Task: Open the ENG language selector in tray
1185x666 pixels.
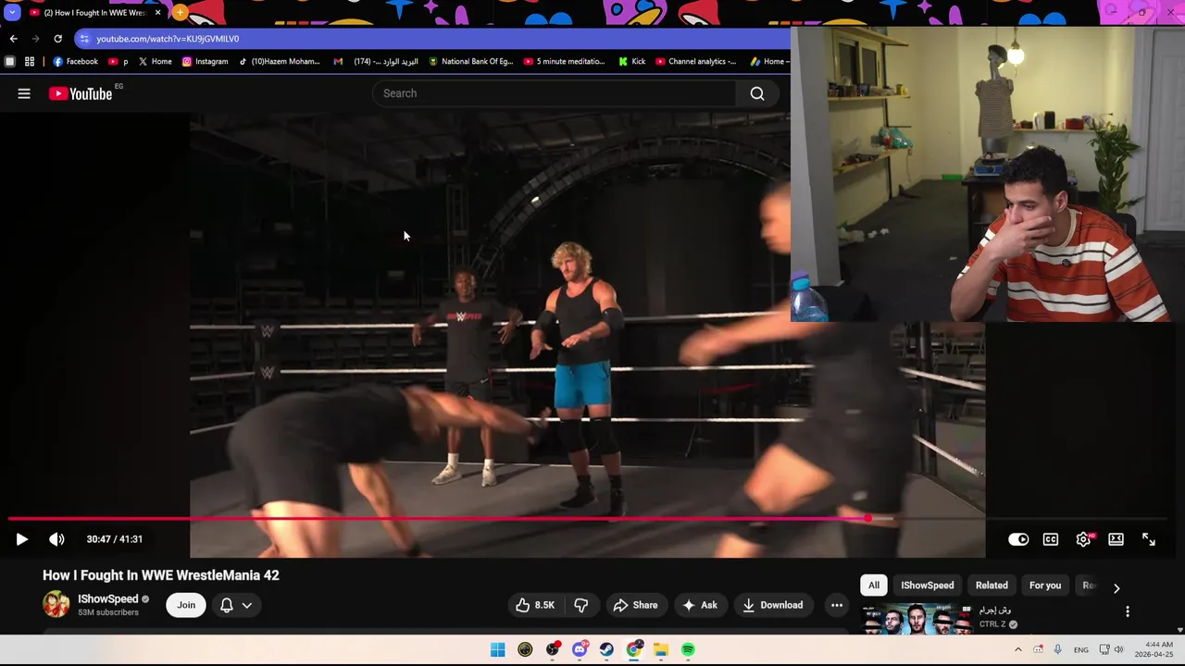Action: pyautogui.click(x=1081, y=650)
